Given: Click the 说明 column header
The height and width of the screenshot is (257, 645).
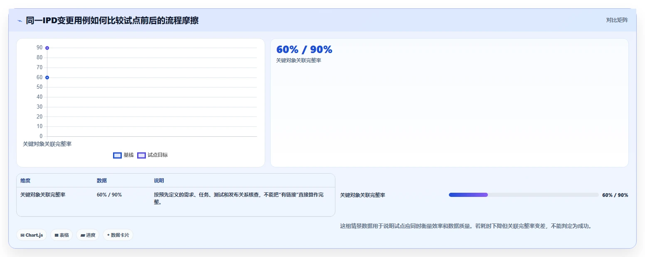Looking at the screenshot, I should coord(159,181).
